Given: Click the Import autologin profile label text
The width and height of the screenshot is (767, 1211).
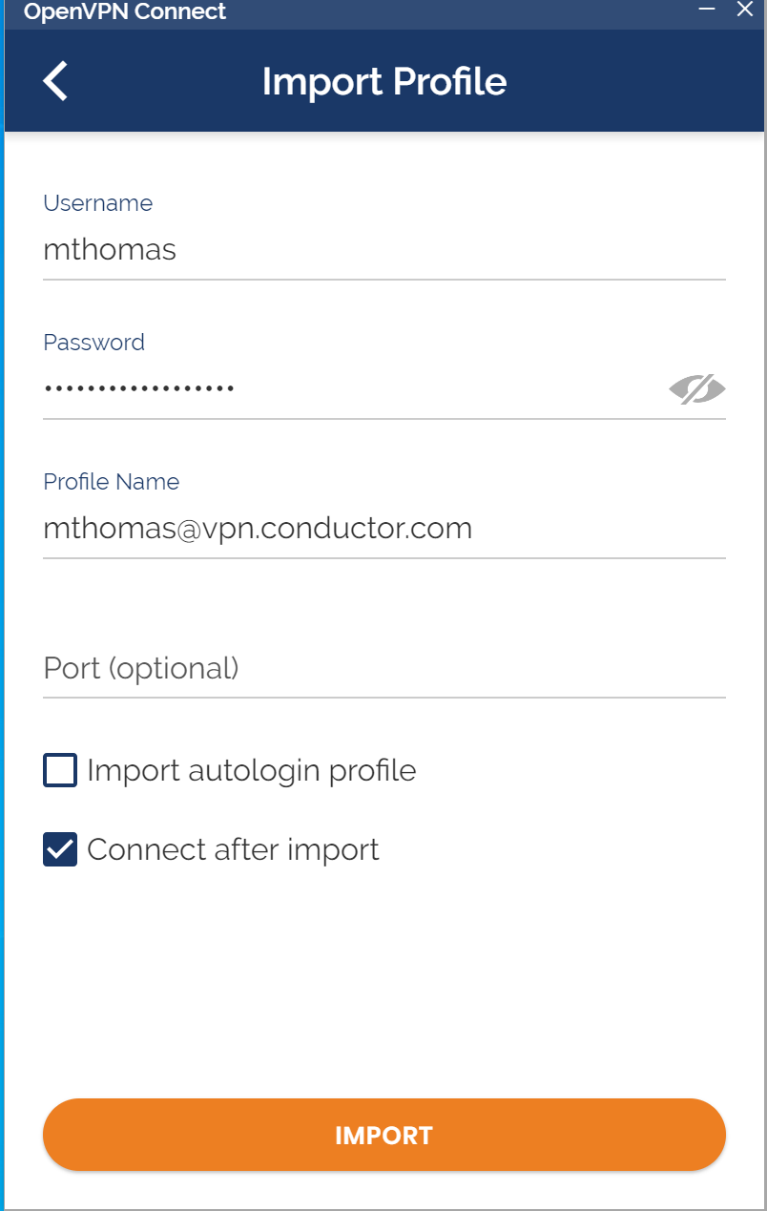Looking at the screenshot, I should (252, 770).
